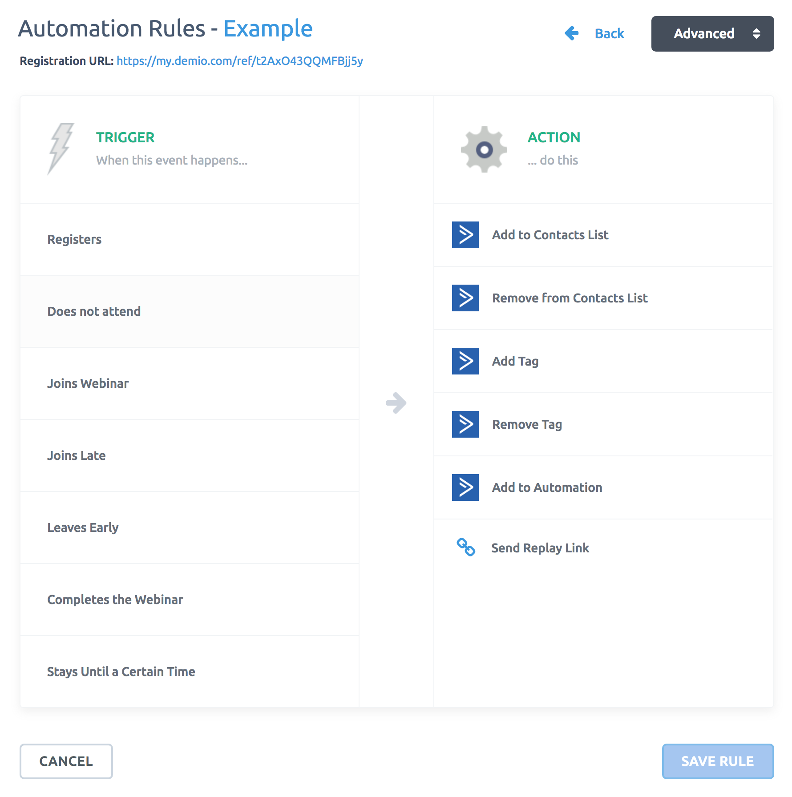Pick the Completes the Webinar trigger

pyautogui.click(x=190, y=600)
